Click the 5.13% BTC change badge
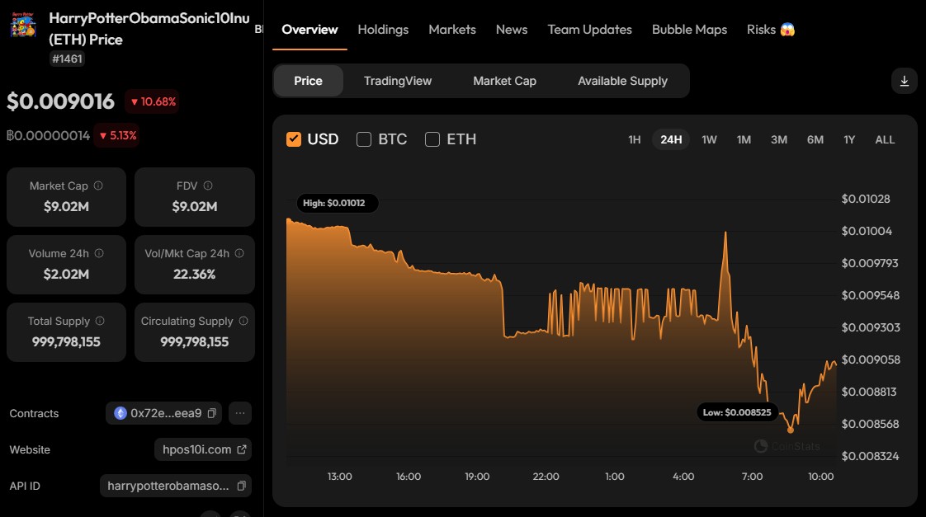Viewport: 926px width, 517px height. [117, 136]
